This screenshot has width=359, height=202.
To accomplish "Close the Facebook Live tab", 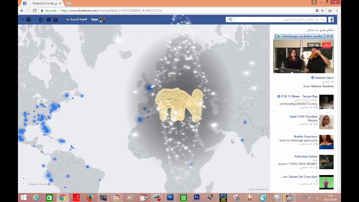I will click(x=60, y=3).
